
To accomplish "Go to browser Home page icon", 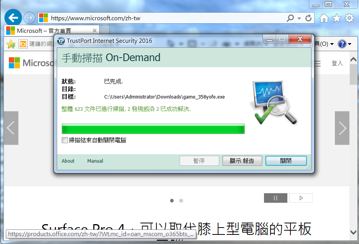I will tap(324, 18).
